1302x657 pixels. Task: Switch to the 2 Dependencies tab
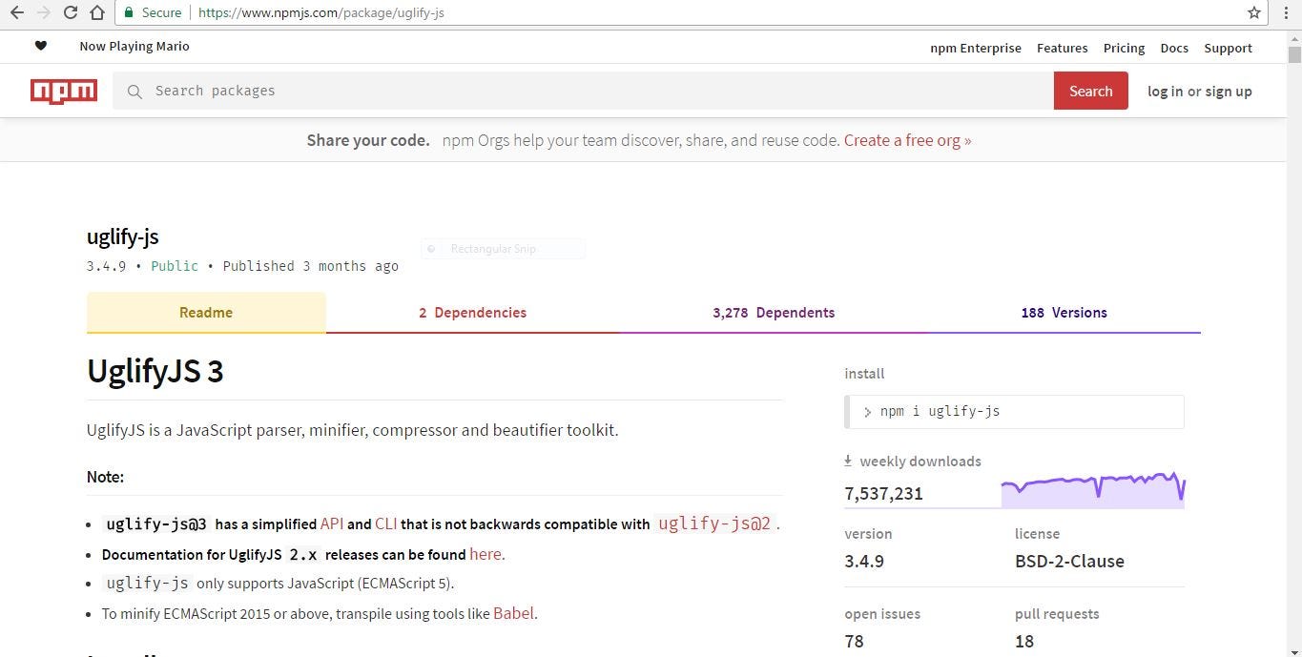pos(472,312)
